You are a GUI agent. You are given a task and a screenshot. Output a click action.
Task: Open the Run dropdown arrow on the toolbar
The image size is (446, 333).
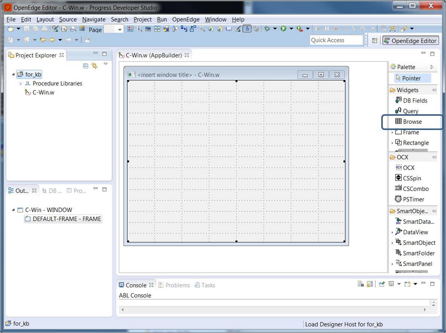(x=291, y=28)
